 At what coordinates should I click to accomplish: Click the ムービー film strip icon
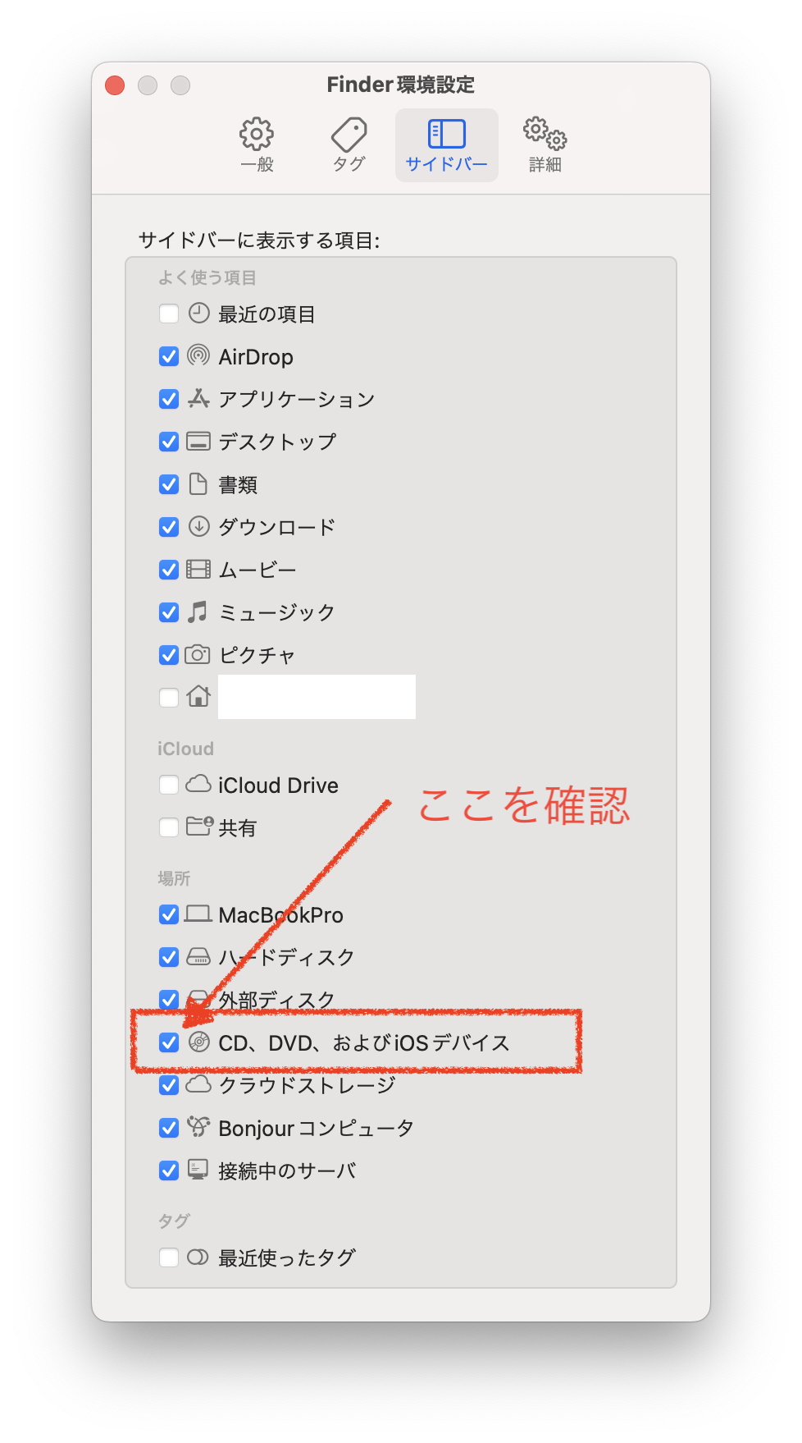click(x=198, y=569)
